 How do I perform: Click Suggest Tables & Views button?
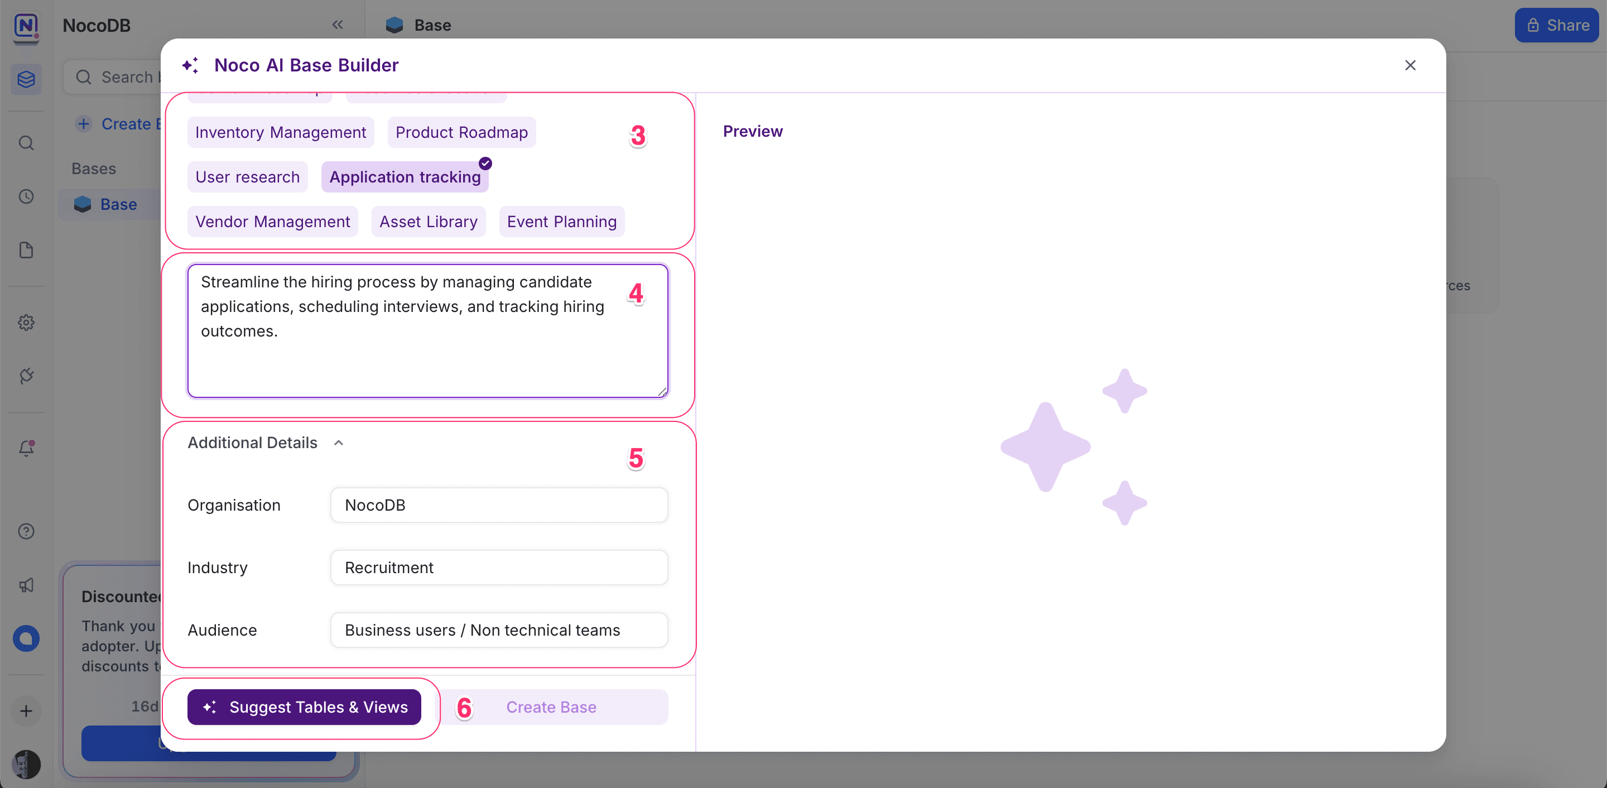[x=304, y=707]
